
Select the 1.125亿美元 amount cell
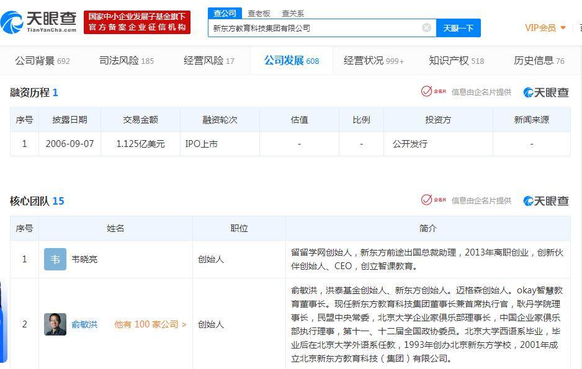tap(141, 144)
